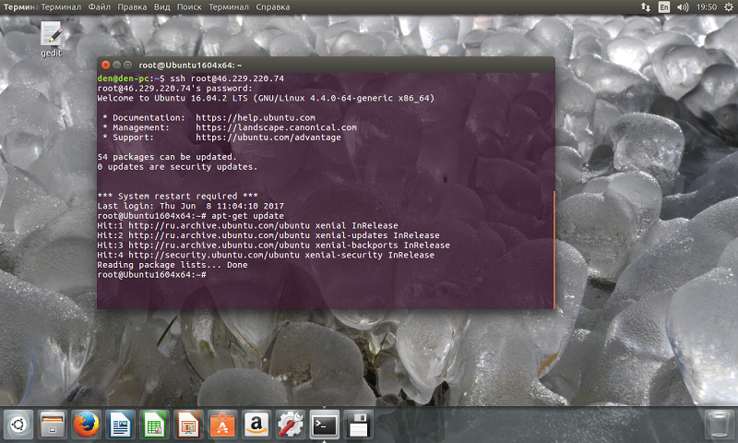Open the Amazon launcher in the dock

tap(256, 425)
